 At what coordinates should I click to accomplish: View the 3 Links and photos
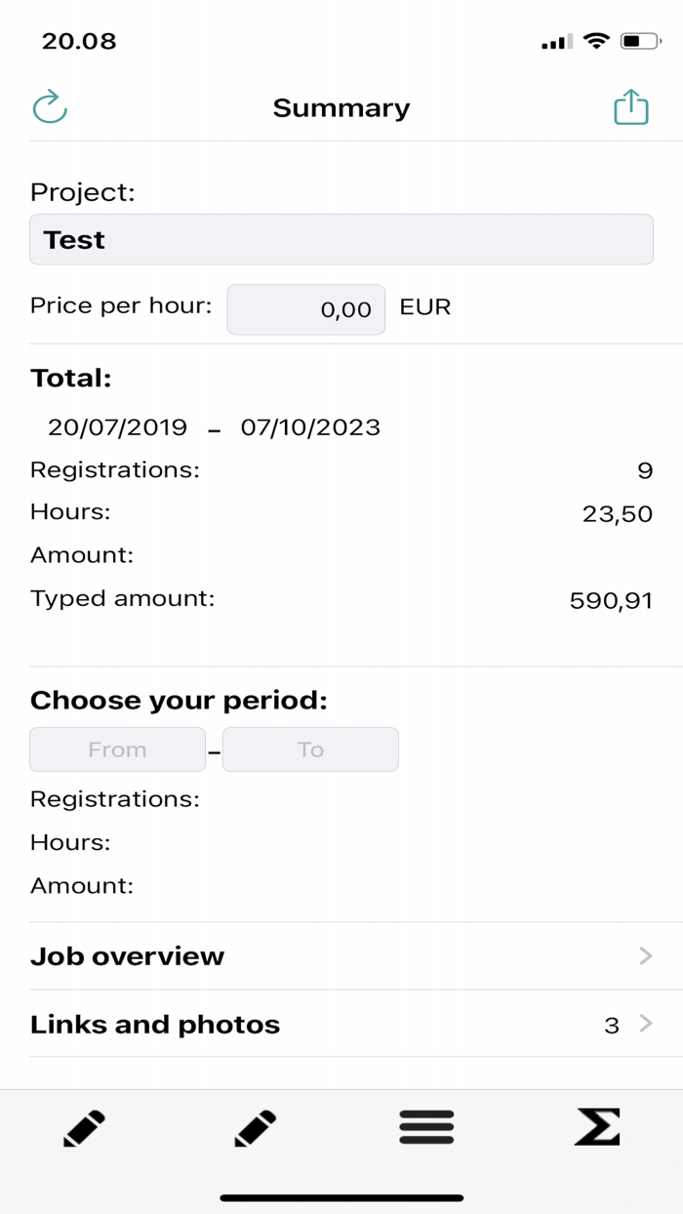pos(154,1025)
